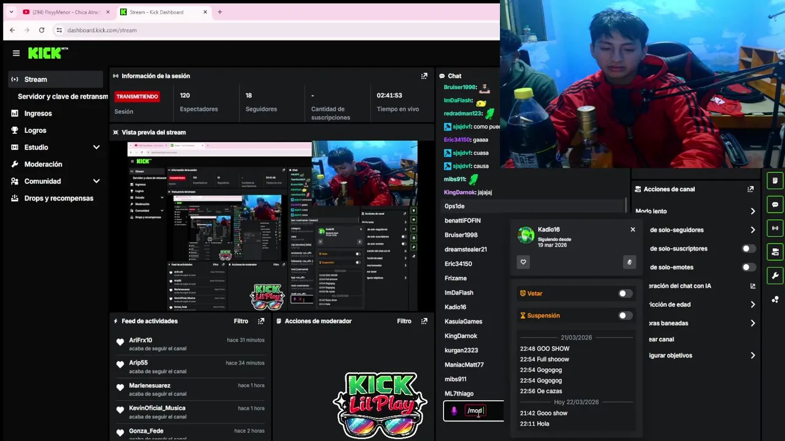Image resolution: width=785 pixels, height=441 pixels.
Task: Click the heart icon beside AriFrx10
Action: coord(120,342)
